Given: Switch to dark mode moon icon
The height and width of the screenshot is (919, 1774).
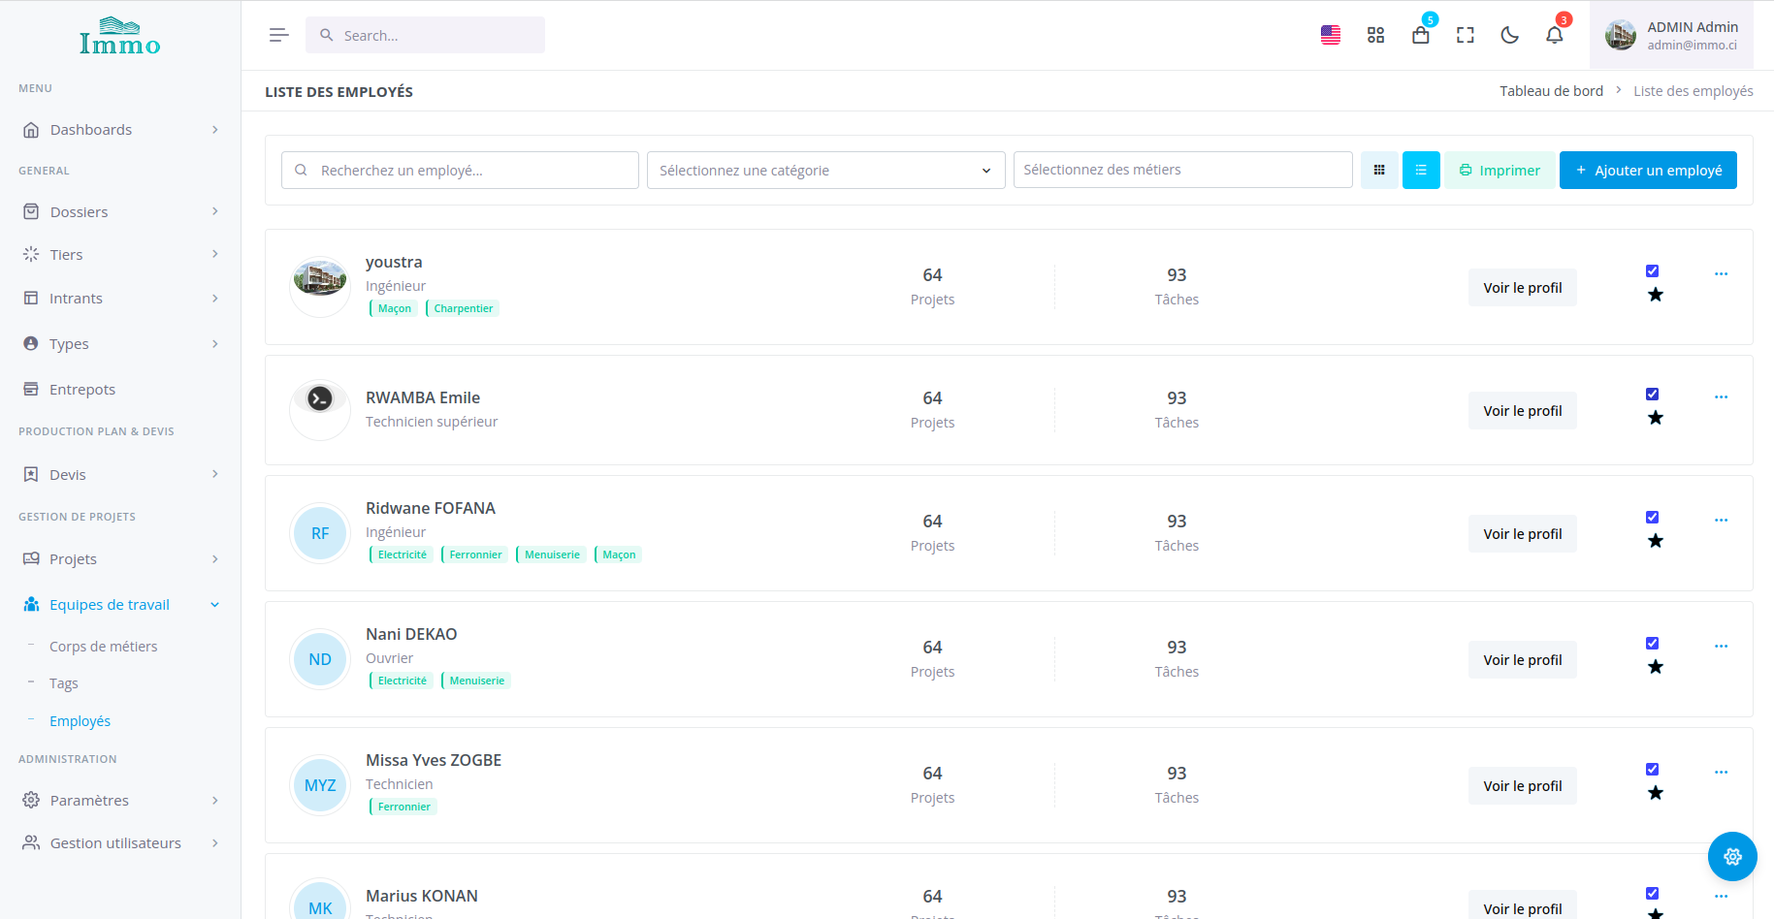Looking at the screenshot, I should tap(1509, 36).
